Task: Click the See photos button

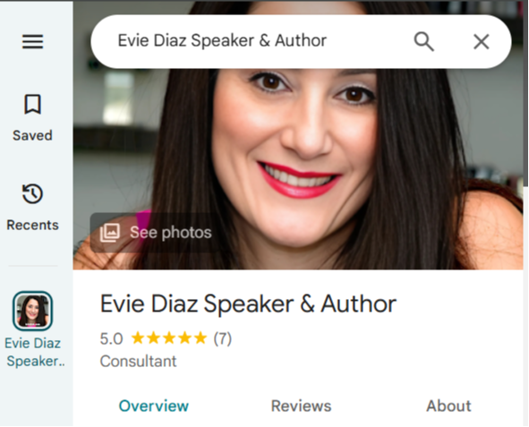Action: [x=155, y=233]
